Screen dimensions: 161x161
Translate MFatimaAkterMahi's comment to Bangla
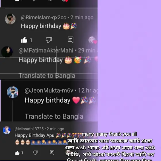pos(47,76)
